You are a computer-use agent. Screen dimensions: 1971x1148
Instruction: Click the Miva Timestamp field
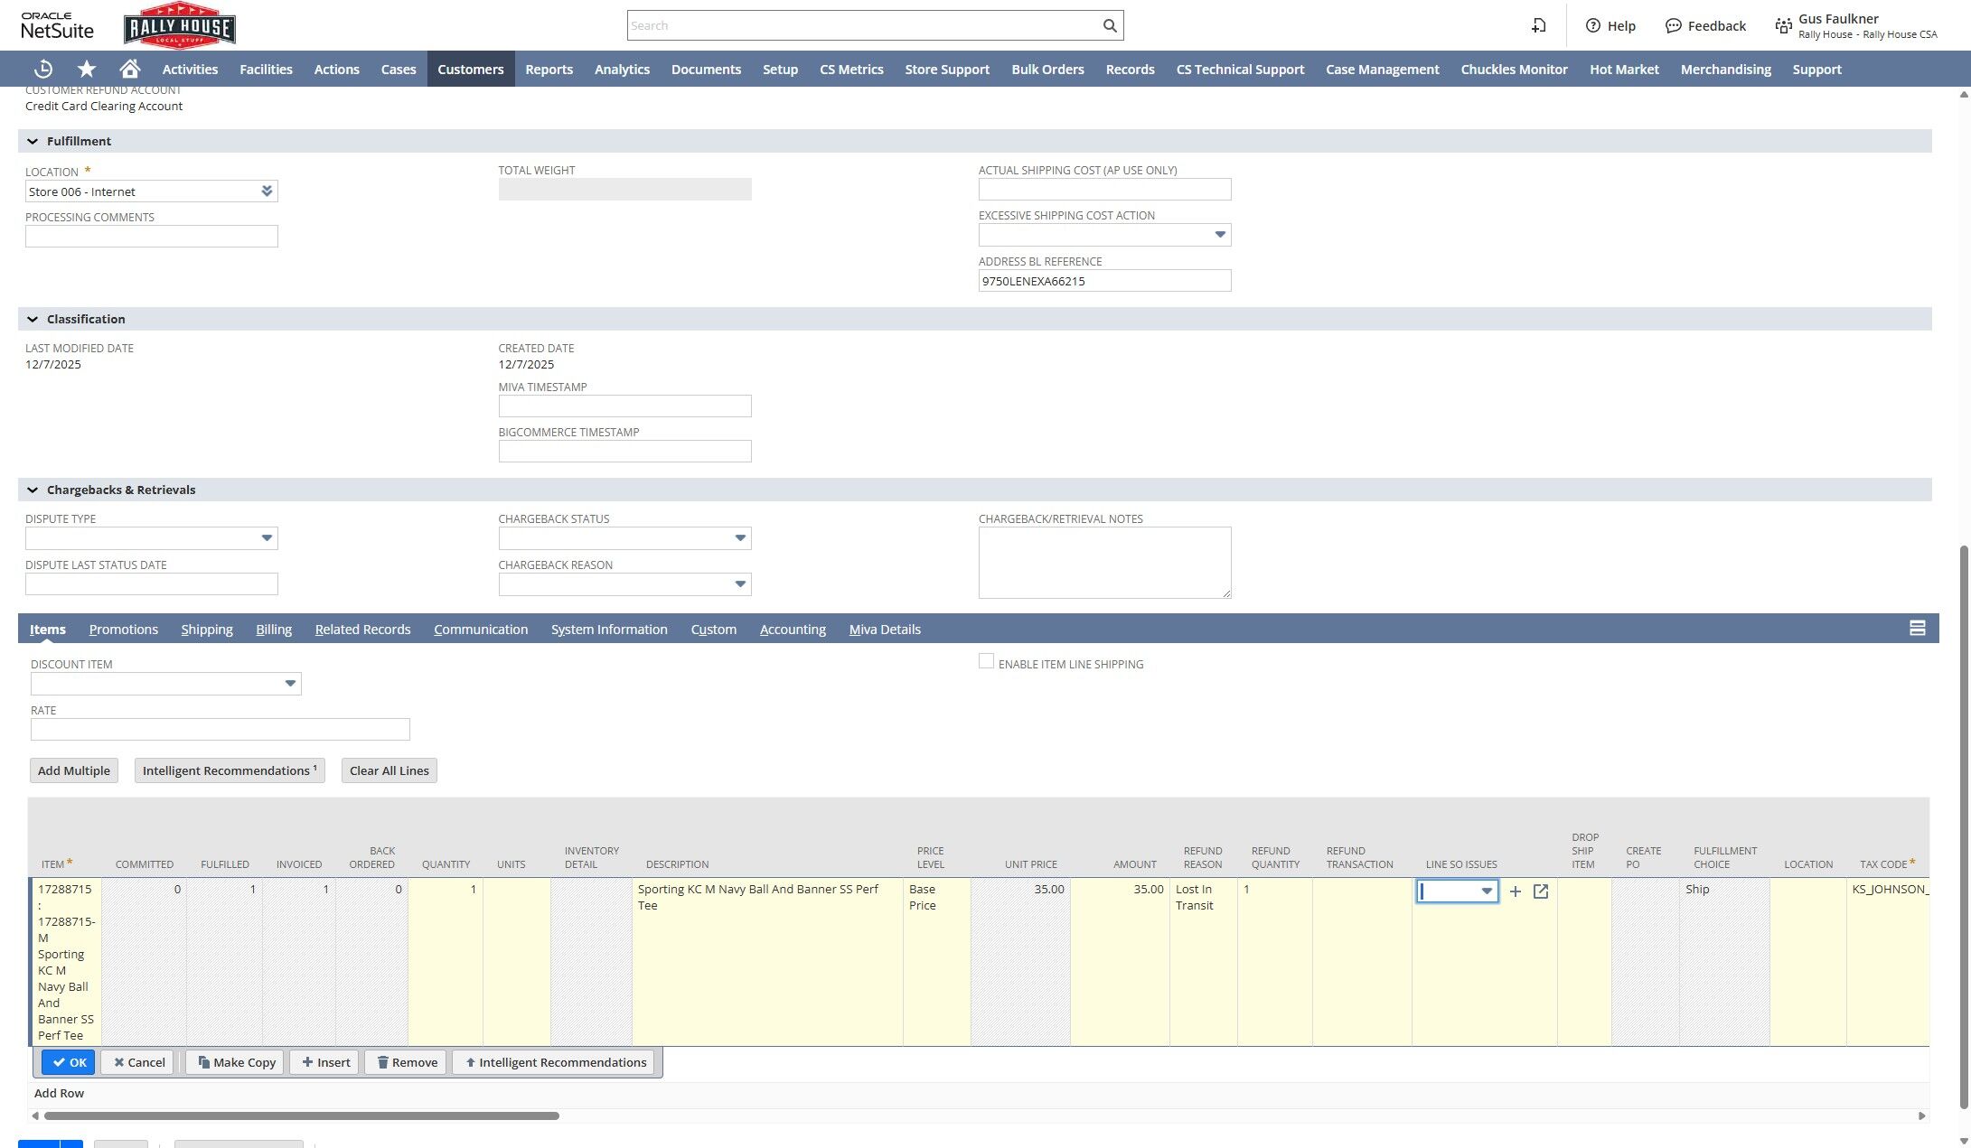coord(624,406)
